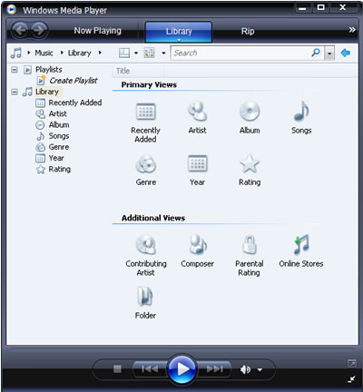The image size is (363, 392).
Task: Open the View options dropdown arrow
Action: pyautogui.click(x=163, y=54)
